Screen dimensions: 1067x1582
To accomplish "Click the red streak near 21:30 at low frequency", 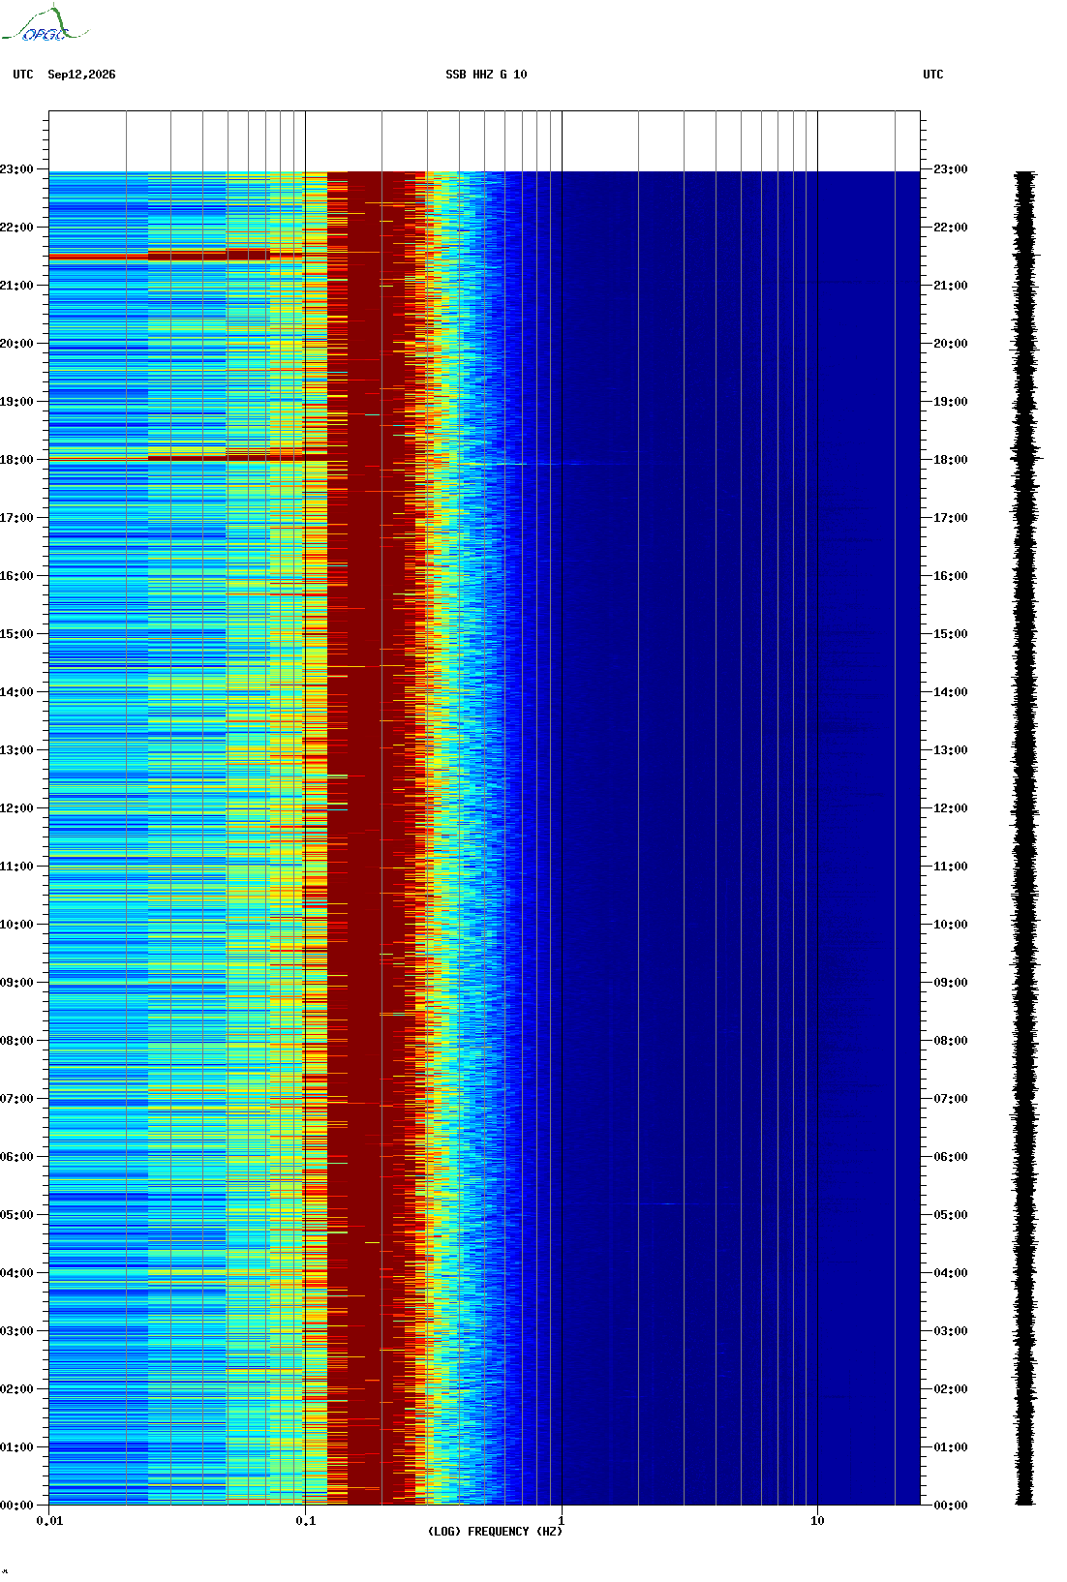I will coord(160,257).
